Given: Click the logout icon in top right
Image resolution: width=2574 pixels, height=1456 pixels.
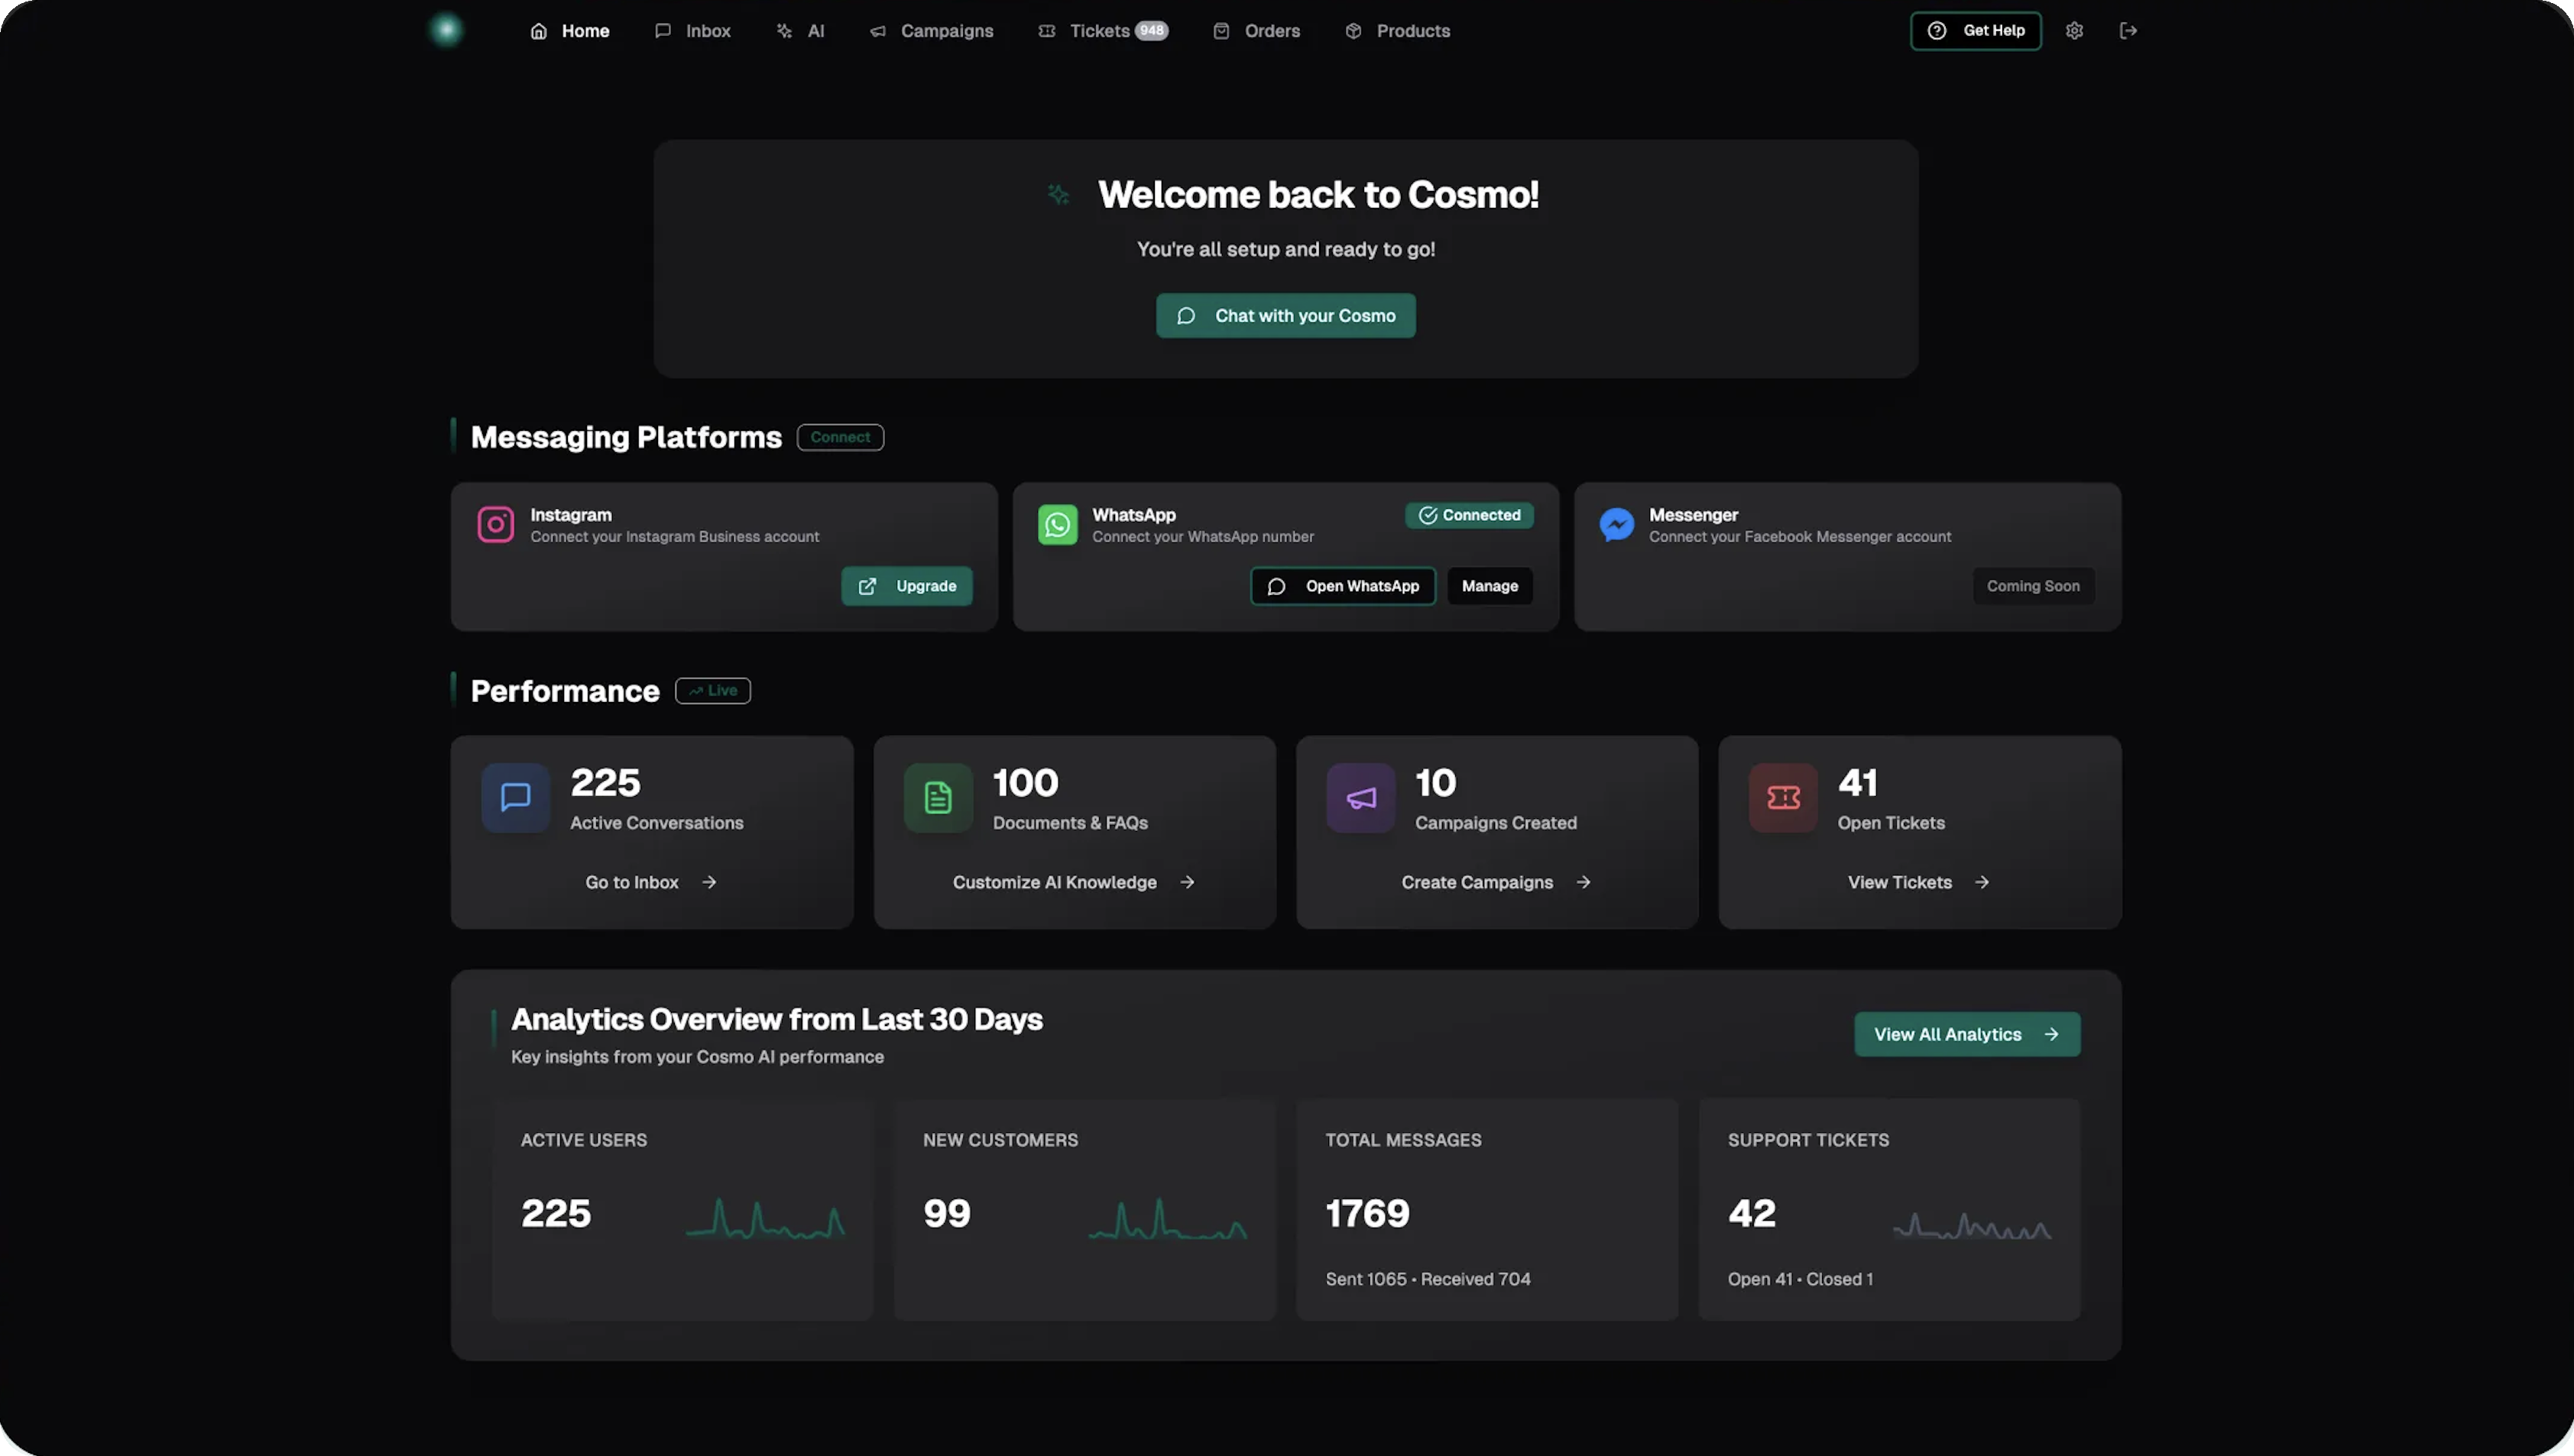Looking at the screenshot, I should [2129, 30].
